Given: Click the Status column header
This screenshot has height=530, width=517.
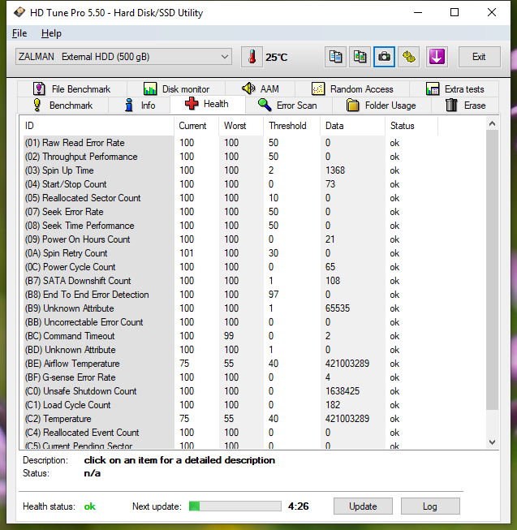Looking at the screenshot, I should [x=411, y=126].
